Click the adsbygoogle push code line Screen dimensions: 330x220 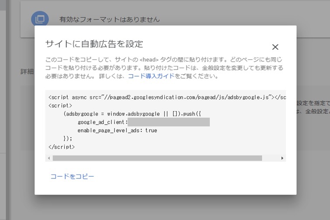pyautogui.click(x=132, y=114)
